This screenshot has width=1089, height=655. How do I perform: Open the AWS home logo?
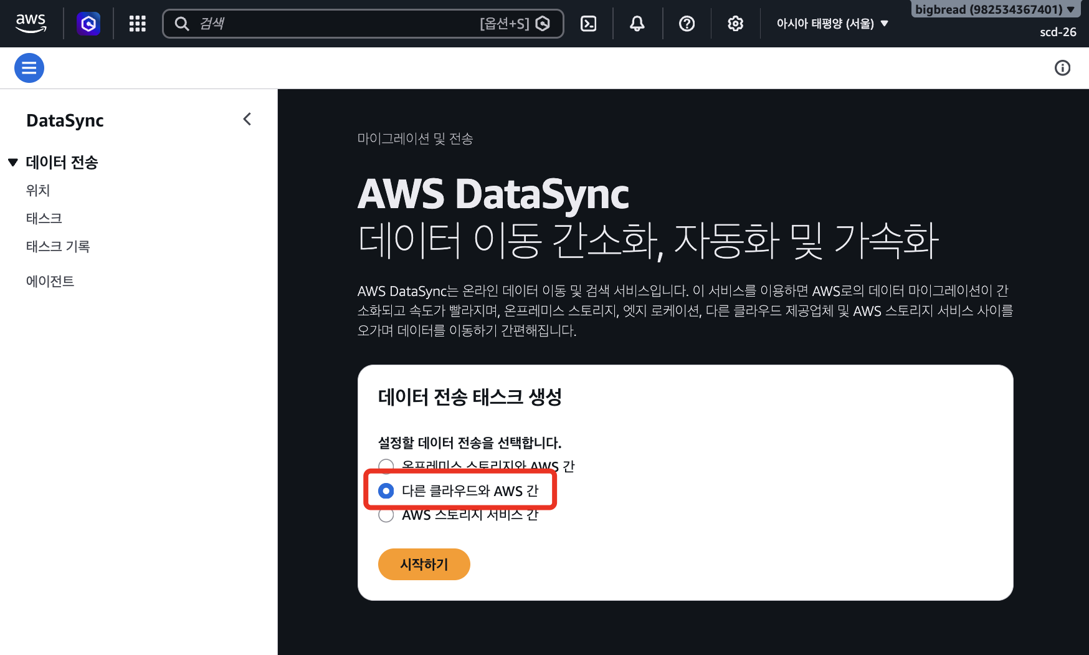pyautogui.click(x=31, y=24)
